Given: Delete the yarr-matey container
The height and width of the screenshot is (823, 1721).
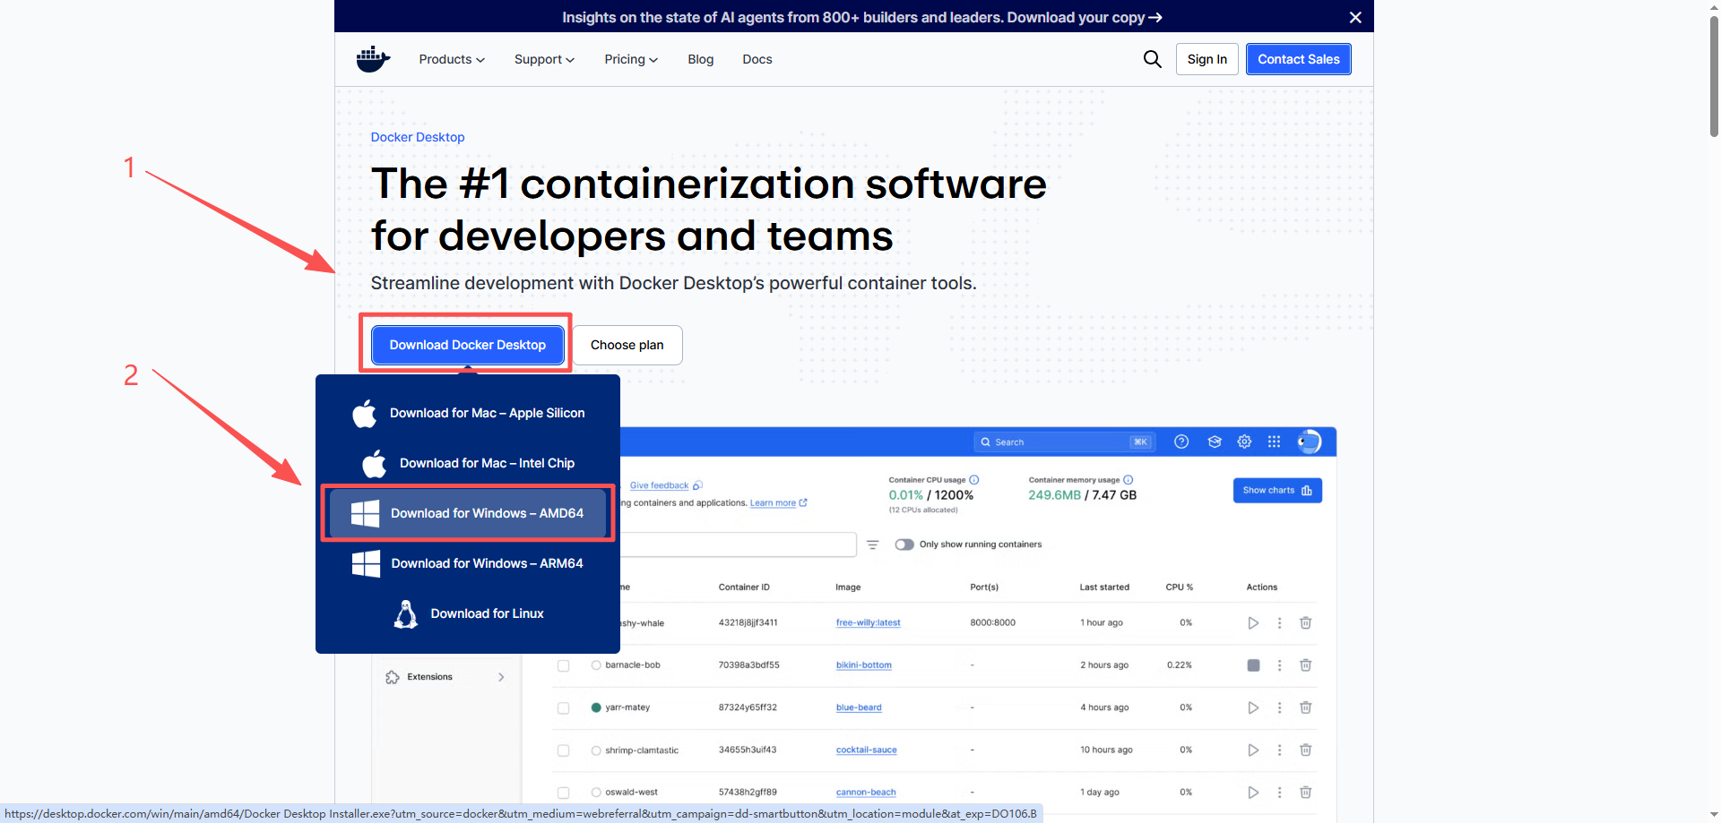Looking at the screenshot, I should click(x=1306, y=707).
